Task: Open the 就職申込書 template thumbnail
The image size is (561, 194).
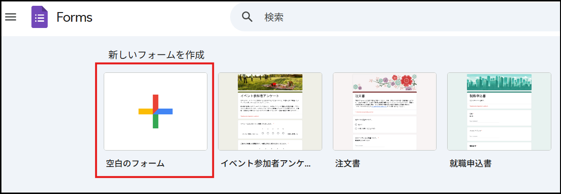Action: click(x=499, y=111)
